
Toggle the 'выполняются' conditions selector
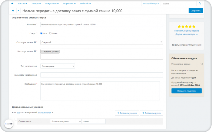tap(45, 113)
